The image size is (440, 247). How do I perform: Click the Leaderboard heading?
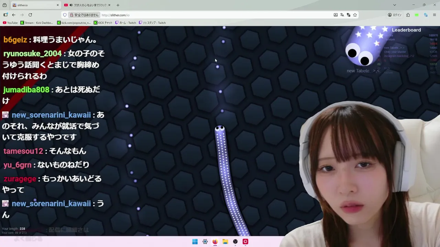(x=406, y=30)
